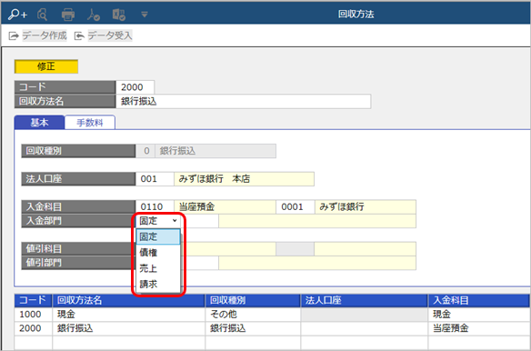The width and height of the screenshot is (531, 351).
Task: Click the データ受入 button
Action: 104,35
